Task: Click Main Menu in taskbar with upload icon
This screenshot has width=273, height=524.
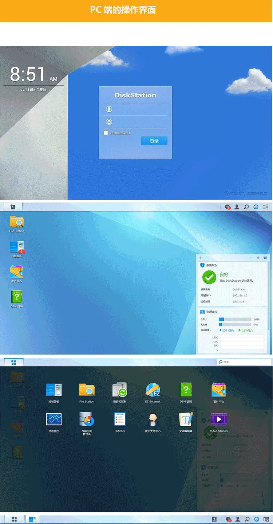Action: tap(14, 519)
